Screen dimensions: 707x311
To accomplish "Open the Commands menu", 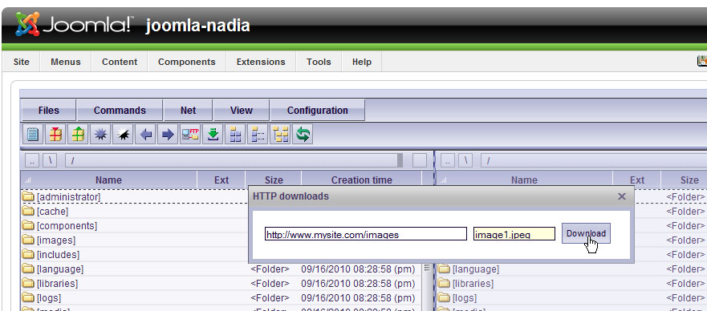I will [120, 111].
